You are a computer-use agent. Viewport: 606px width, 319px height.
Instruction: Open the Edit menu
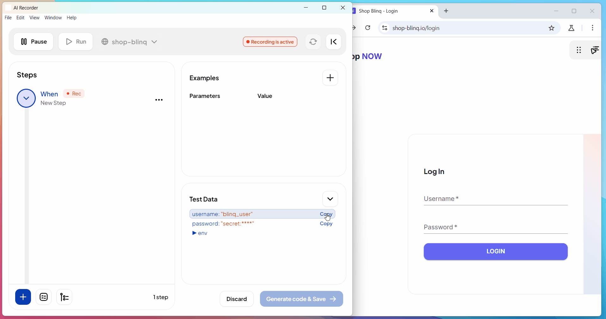21,18
